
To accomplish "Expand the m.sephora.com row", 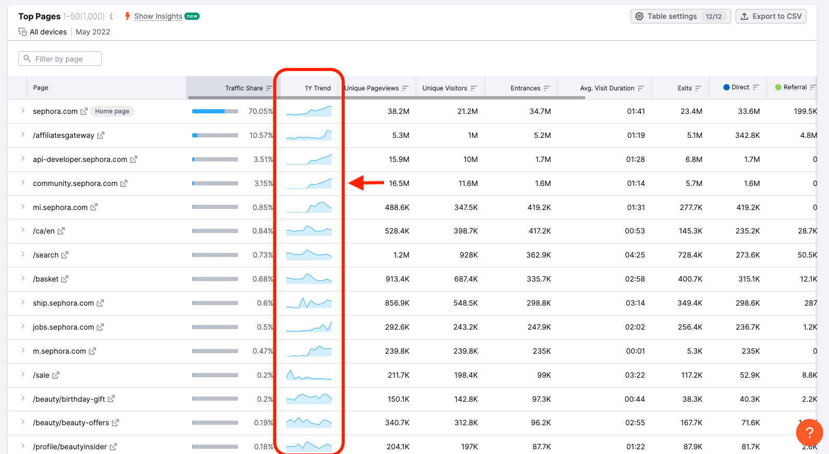I will tap(22, 351).
